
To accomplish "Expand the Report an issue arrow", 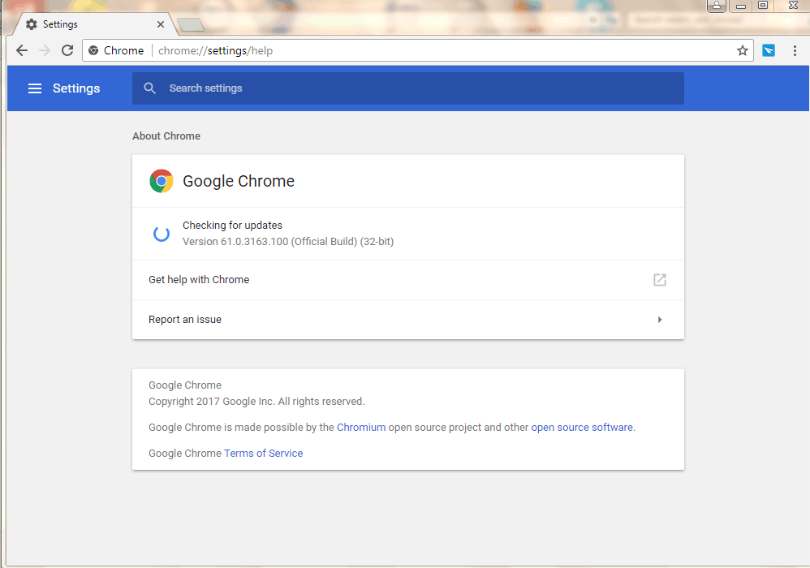I will [x=660, y=320].
